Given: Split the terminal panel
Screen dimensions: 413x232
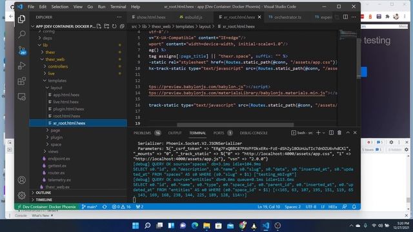Looking at the screenshot, I should [x=331, y=133].
